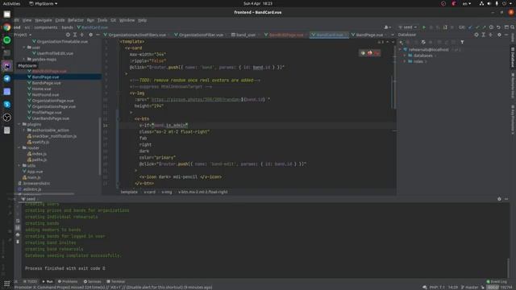Select BandsPage.vue in project tree
The height and width of the screenshot is (290, 516).
(x=47, y=83)
